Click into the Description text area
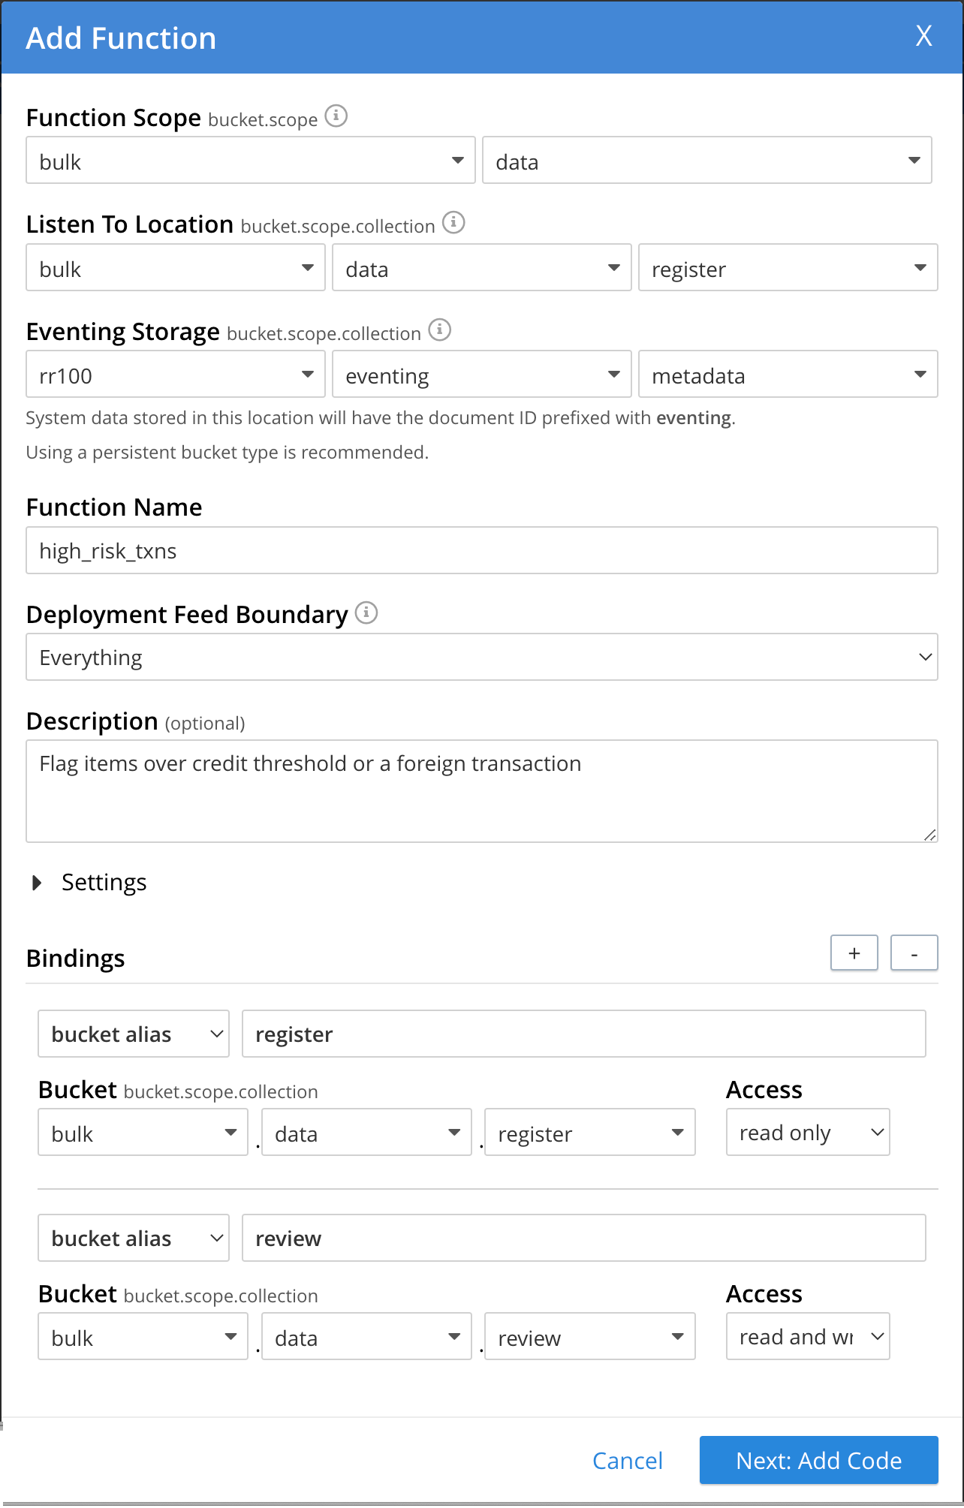Image resolution: width=964 pixels, height=1508 pixels. [x=481, y=791]
